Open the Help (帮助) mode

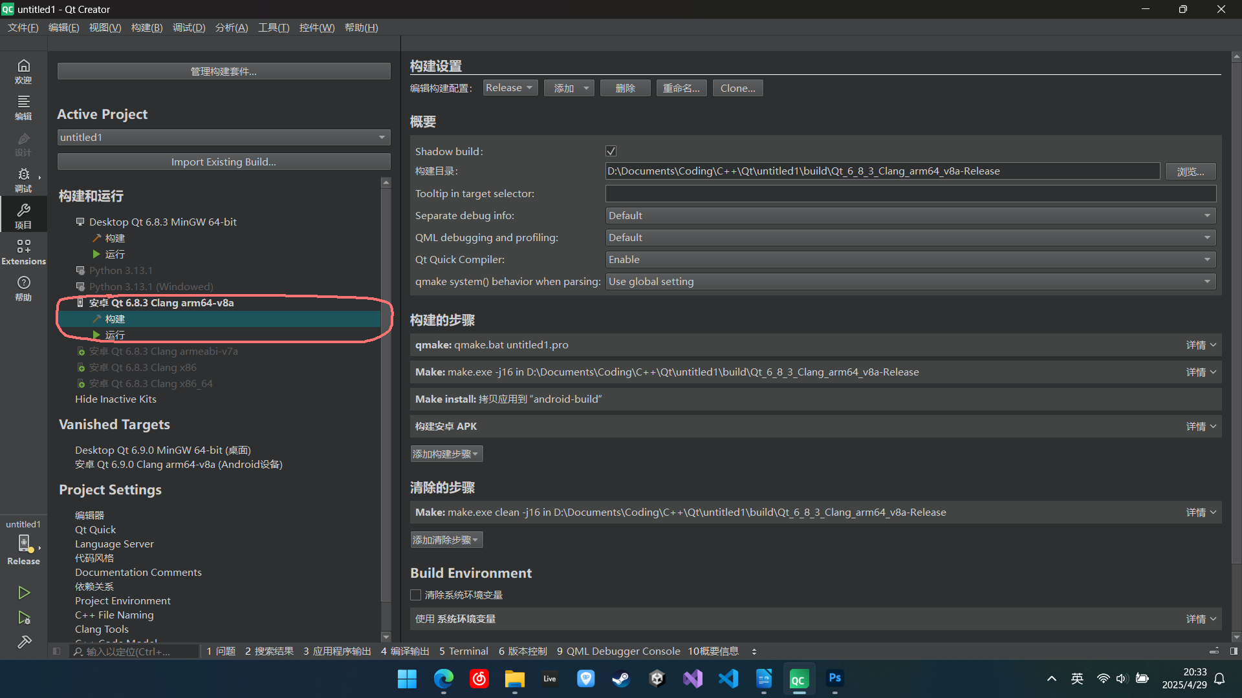tap(23, 288)
